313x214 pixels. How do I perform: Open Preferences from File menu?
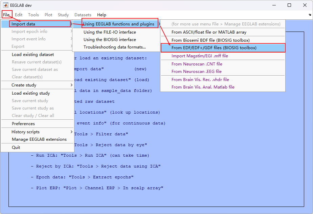coord(37,123)
